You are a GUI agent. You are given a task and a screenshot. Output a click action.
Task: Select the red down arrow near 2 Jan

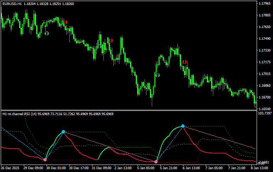(x=111, y=41)
